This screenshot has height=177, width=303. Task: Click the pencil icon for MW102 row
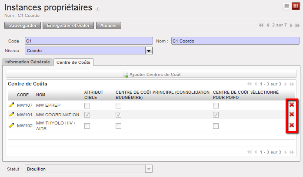click(11, 126)
